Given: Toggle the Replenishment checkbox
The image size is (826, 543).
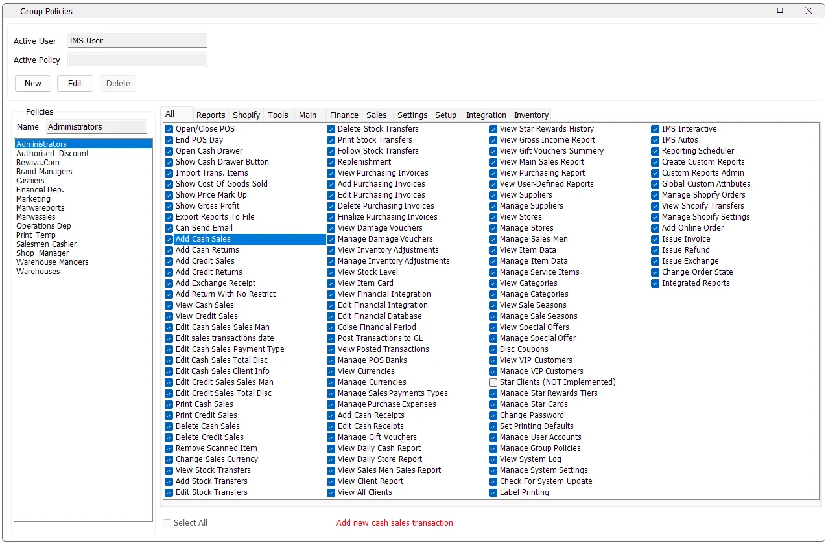Looking at the screenshot, I should 331,162.
